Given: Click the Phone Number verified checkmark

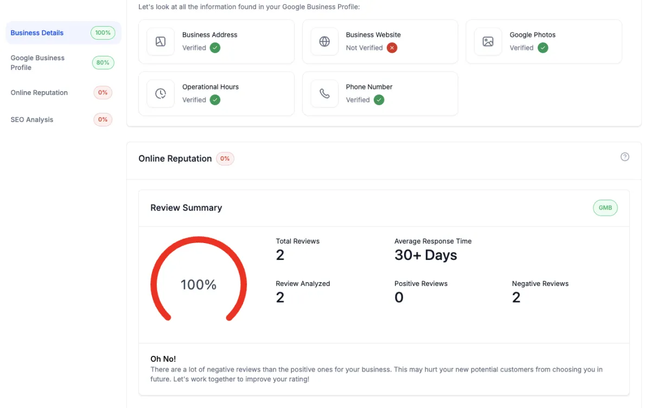Looking at the screenshot, I should point(379,100).
